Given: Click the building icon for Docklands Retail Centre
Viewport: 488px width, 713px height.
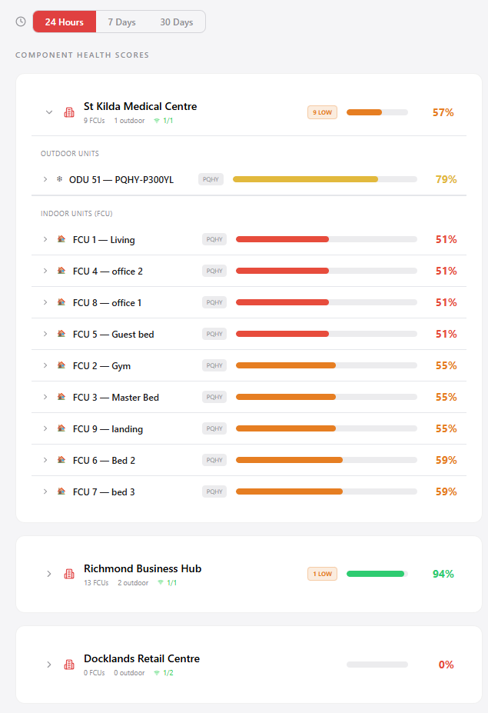Looking at the screenshot, I should coord(68,665).
